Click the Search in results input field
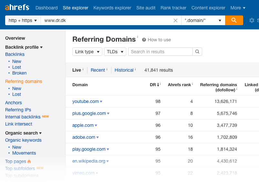Image resolution: width=259 pixels, height=182 pixels. (161, 52)
